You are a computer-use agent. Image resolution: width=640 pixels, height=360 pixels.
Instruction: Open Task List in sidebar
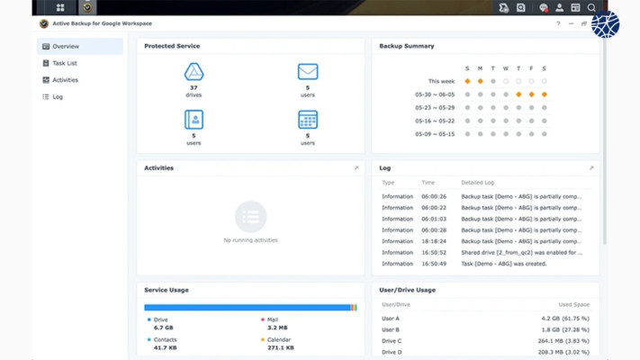coord(80,63)
